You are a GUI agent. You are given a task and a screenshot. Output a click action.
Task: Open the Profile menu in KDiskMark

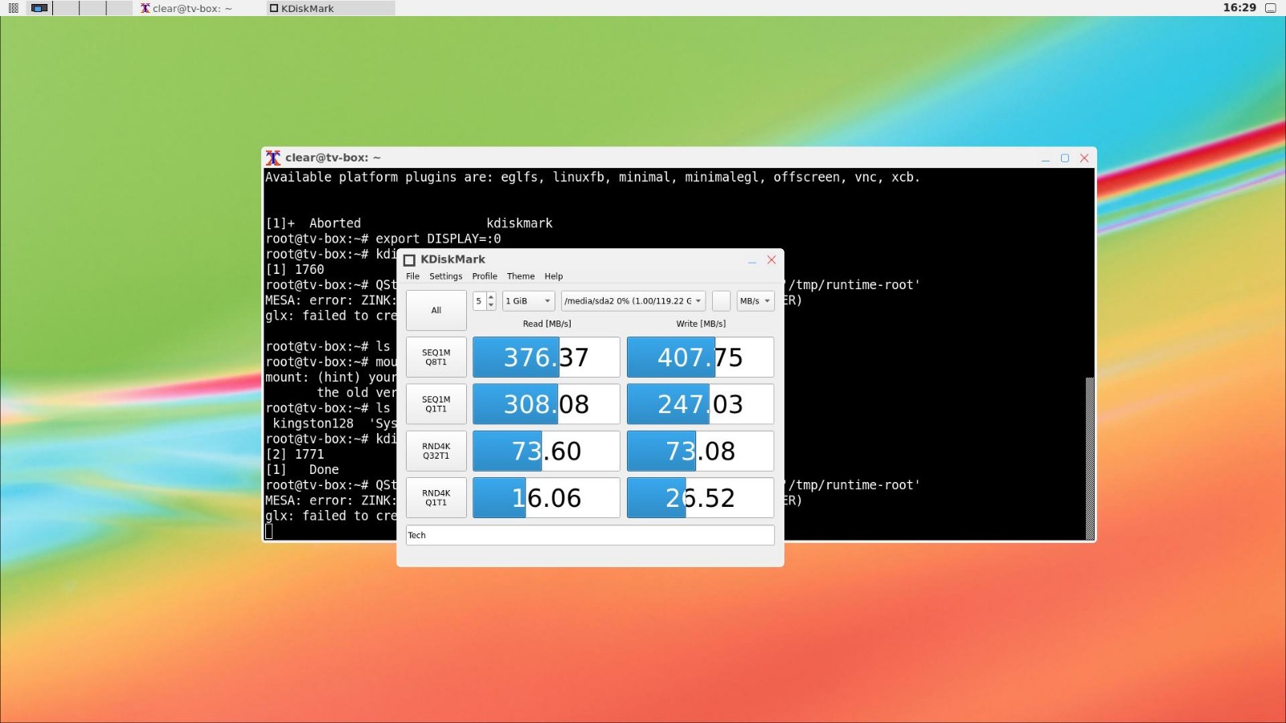click(485, 276)
